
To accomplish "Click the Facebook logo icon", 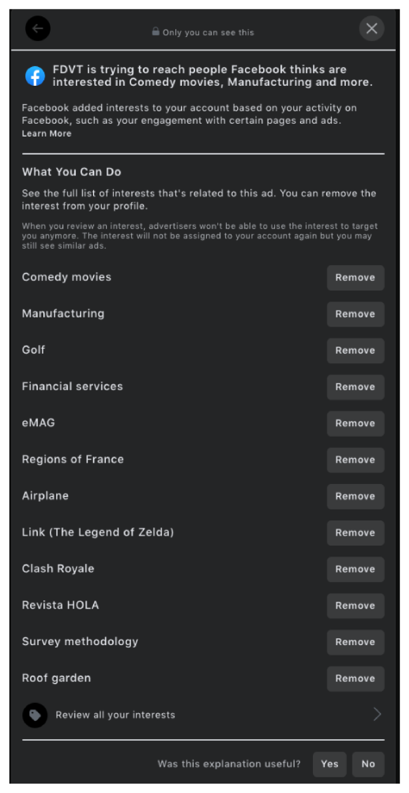I will [35, 76].
